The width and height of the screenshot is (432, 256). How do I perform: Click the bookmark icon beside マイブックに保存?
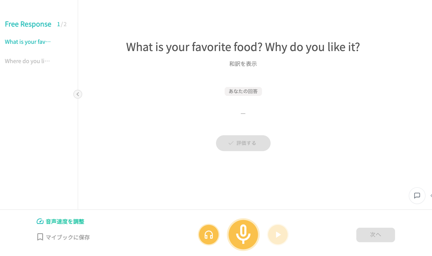click(x=40, y=237)
